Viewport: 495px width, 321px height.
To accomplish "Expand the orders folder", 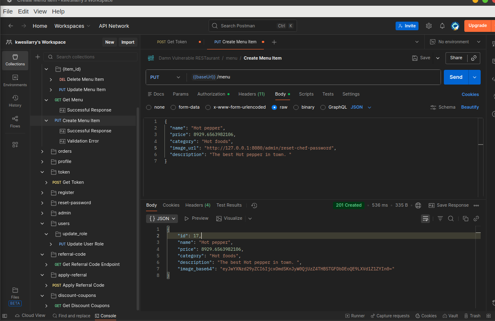I will pyautogui.click(x=43, y=151).
